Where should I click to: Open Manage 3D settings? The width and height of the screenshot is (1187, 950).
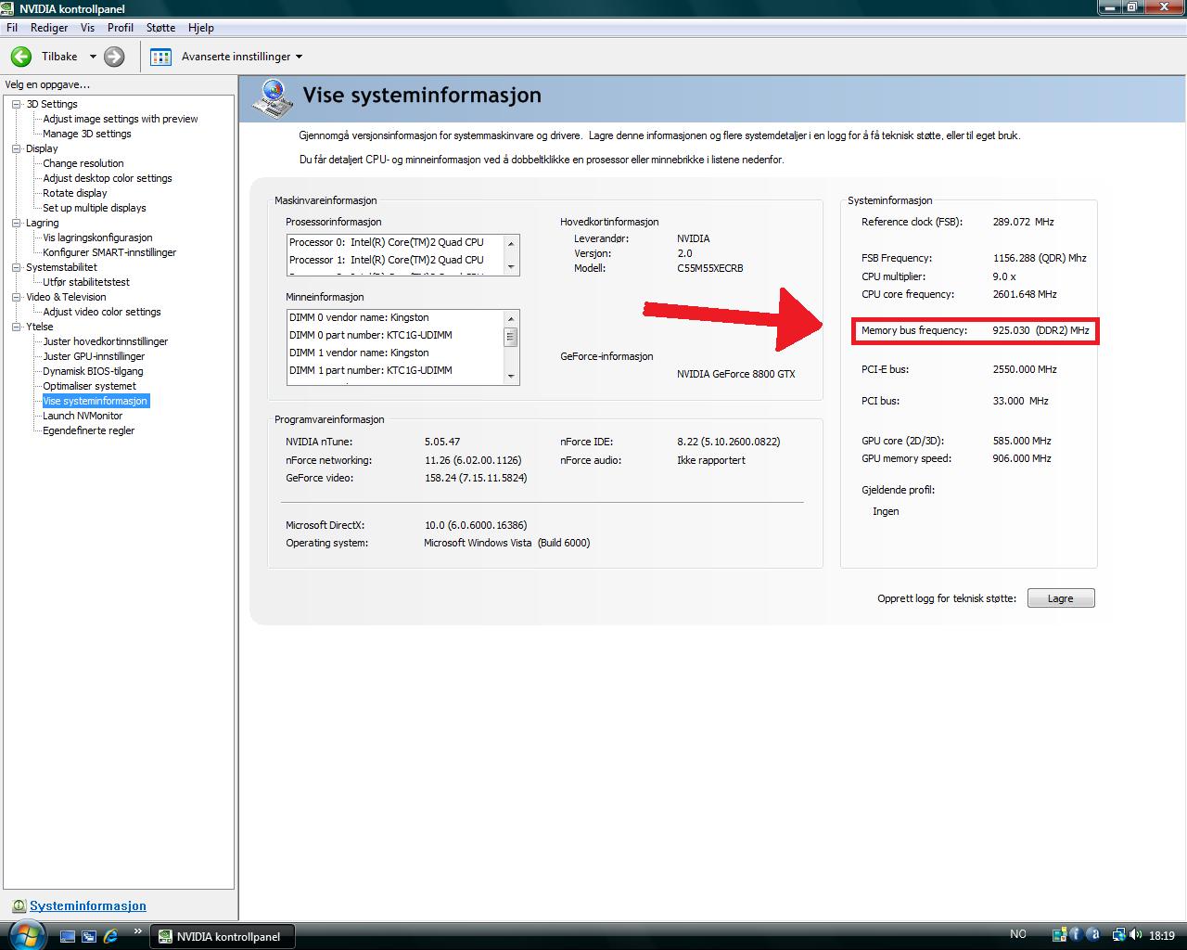(x=87, y=134)
